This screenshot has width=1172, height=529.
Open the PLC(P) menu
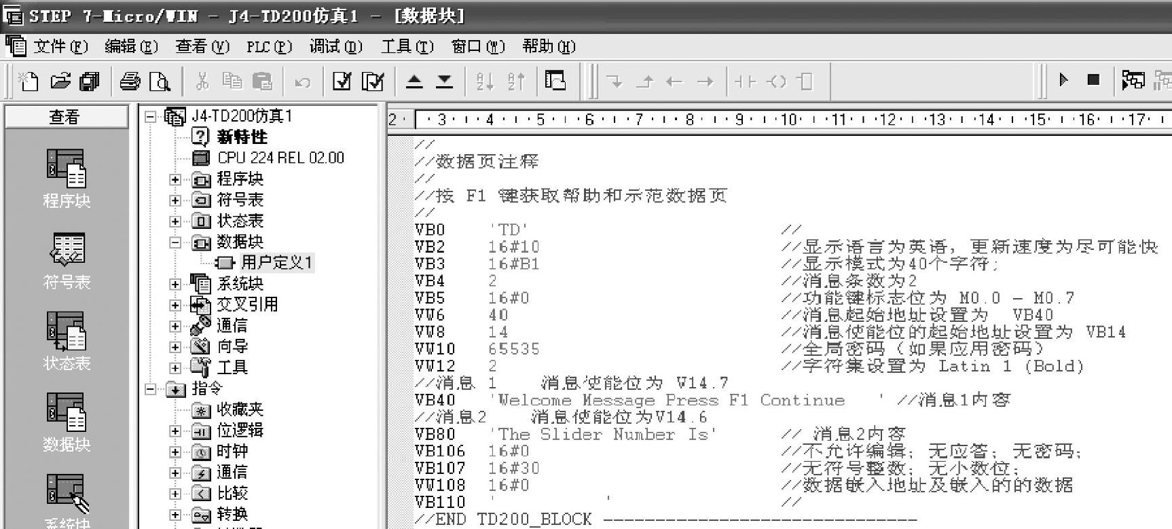point(269,46)
